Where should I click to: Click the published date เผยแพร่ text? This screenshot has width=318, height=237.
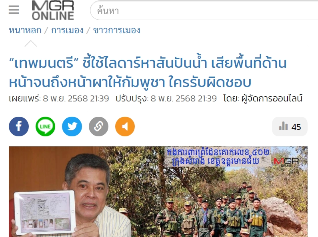[59, 98]
